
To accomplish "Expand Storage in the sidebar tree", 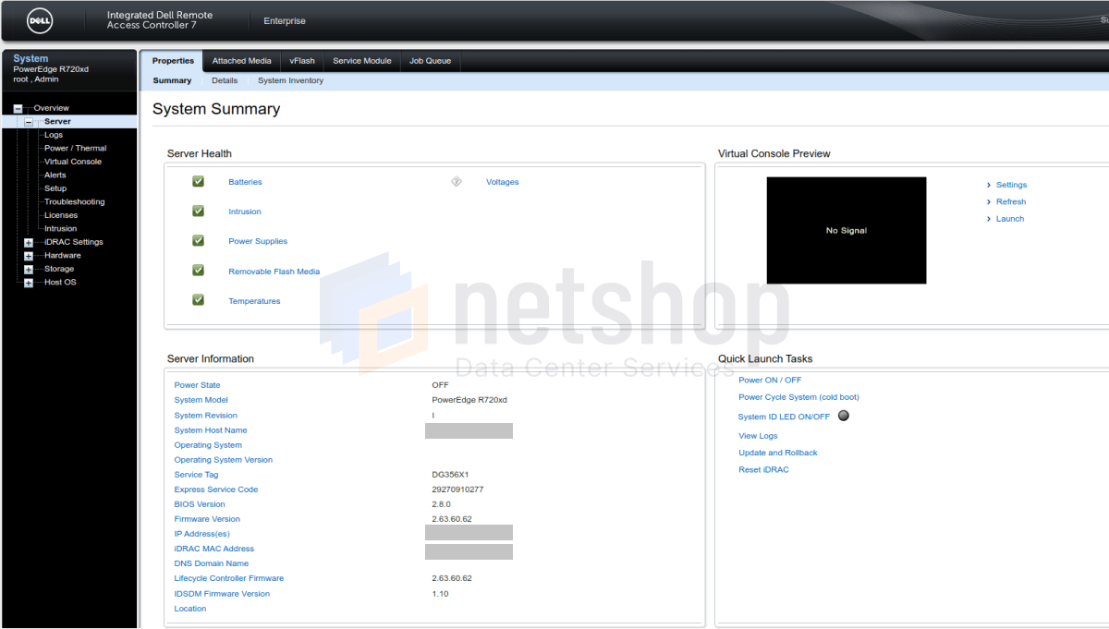I will click(x=27, y=268).
